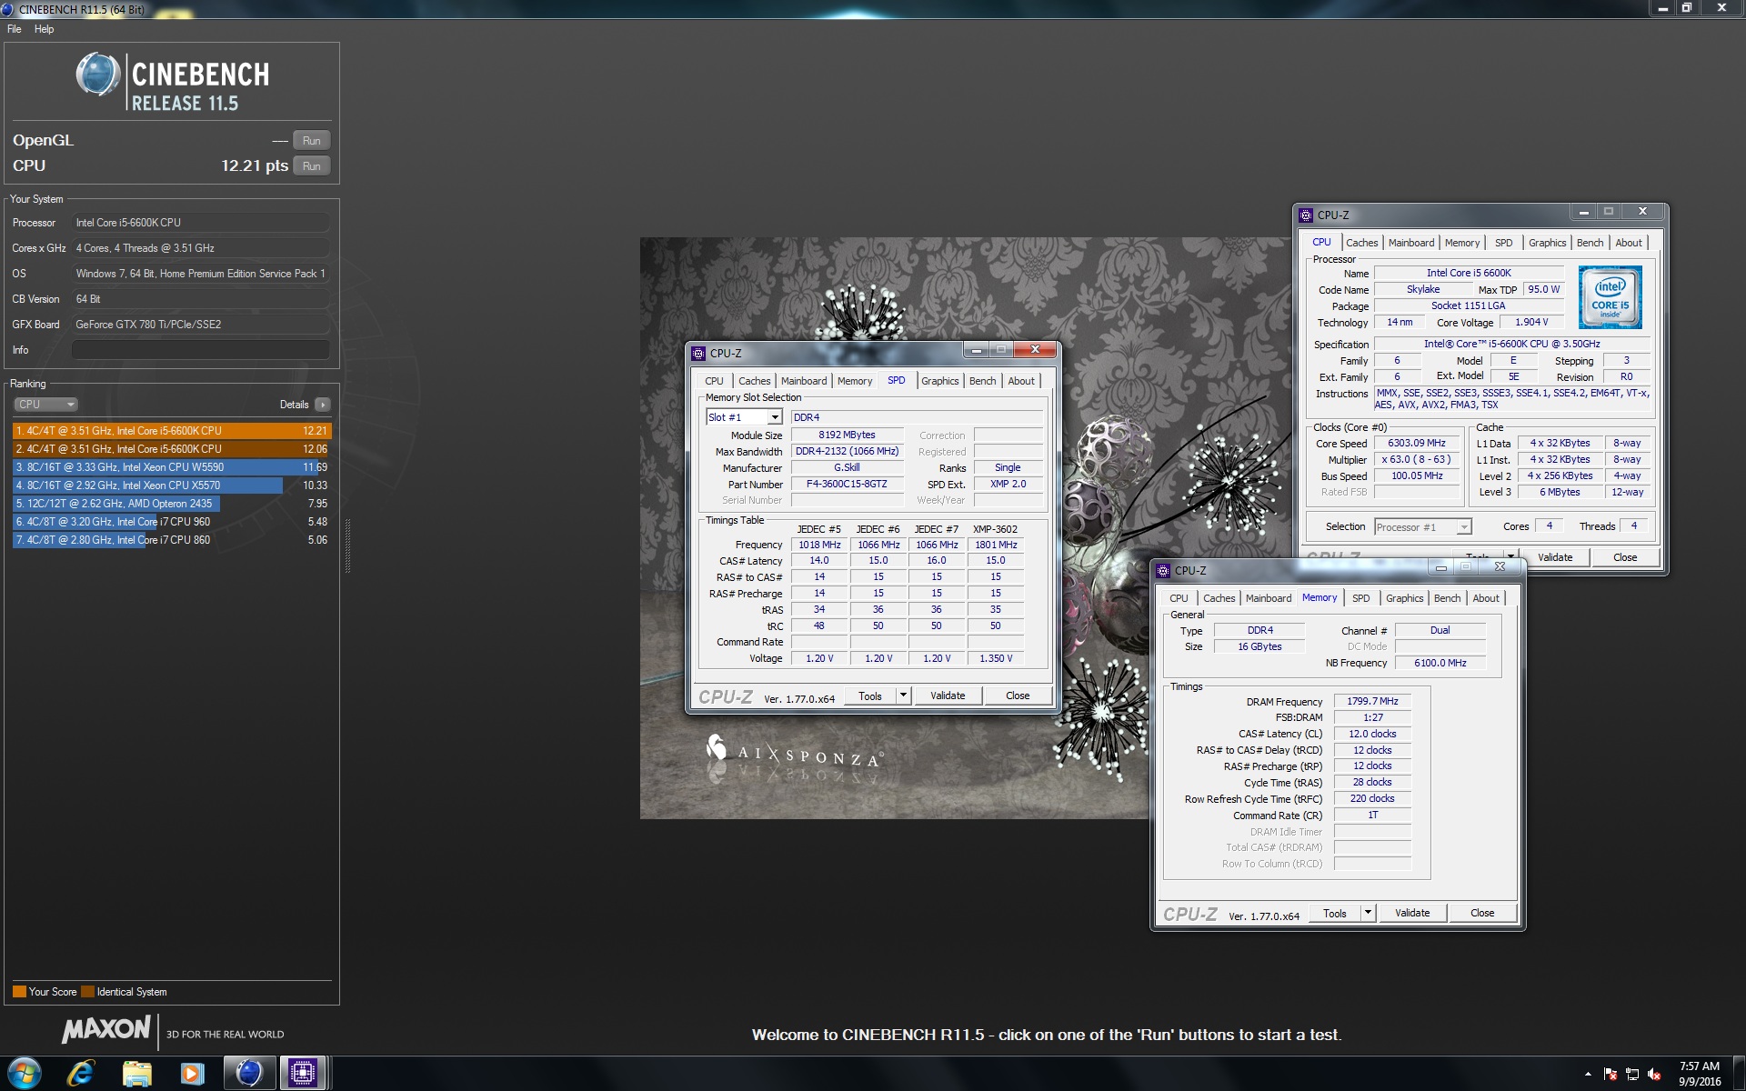This screenshot has width=1746, height=1091.
Task: Click the CPU-Z icon in Memory window title bar
Action: 1162,570
